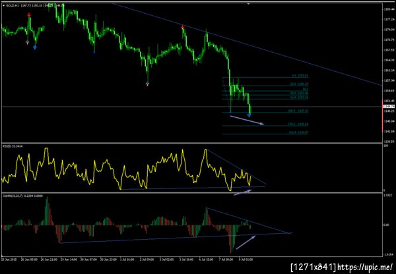Select red sell arrow touching descending trendline
This screenshot has width=396, height=274.
click(182, 27)
